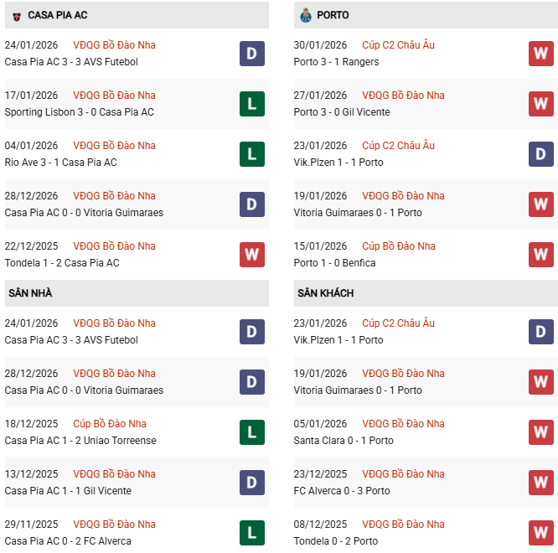This screenshot has height=553, width=558.
Task: Open Cúp Bồ Đào Nha link for Uniao Torreense match
Action: 109,424
